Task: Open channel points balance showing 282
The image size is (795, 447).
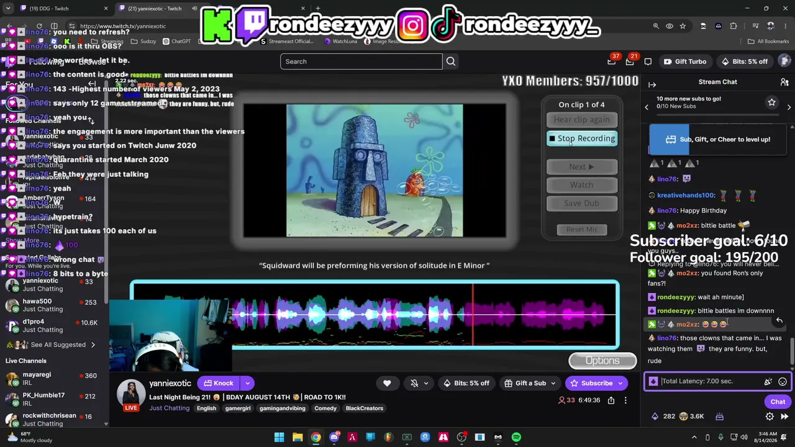Action: (662, 416)
